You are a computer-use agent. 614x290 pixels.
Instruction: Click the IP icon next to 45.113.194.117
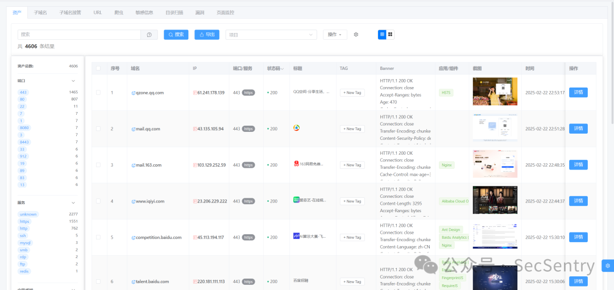(x=195, y=238)
